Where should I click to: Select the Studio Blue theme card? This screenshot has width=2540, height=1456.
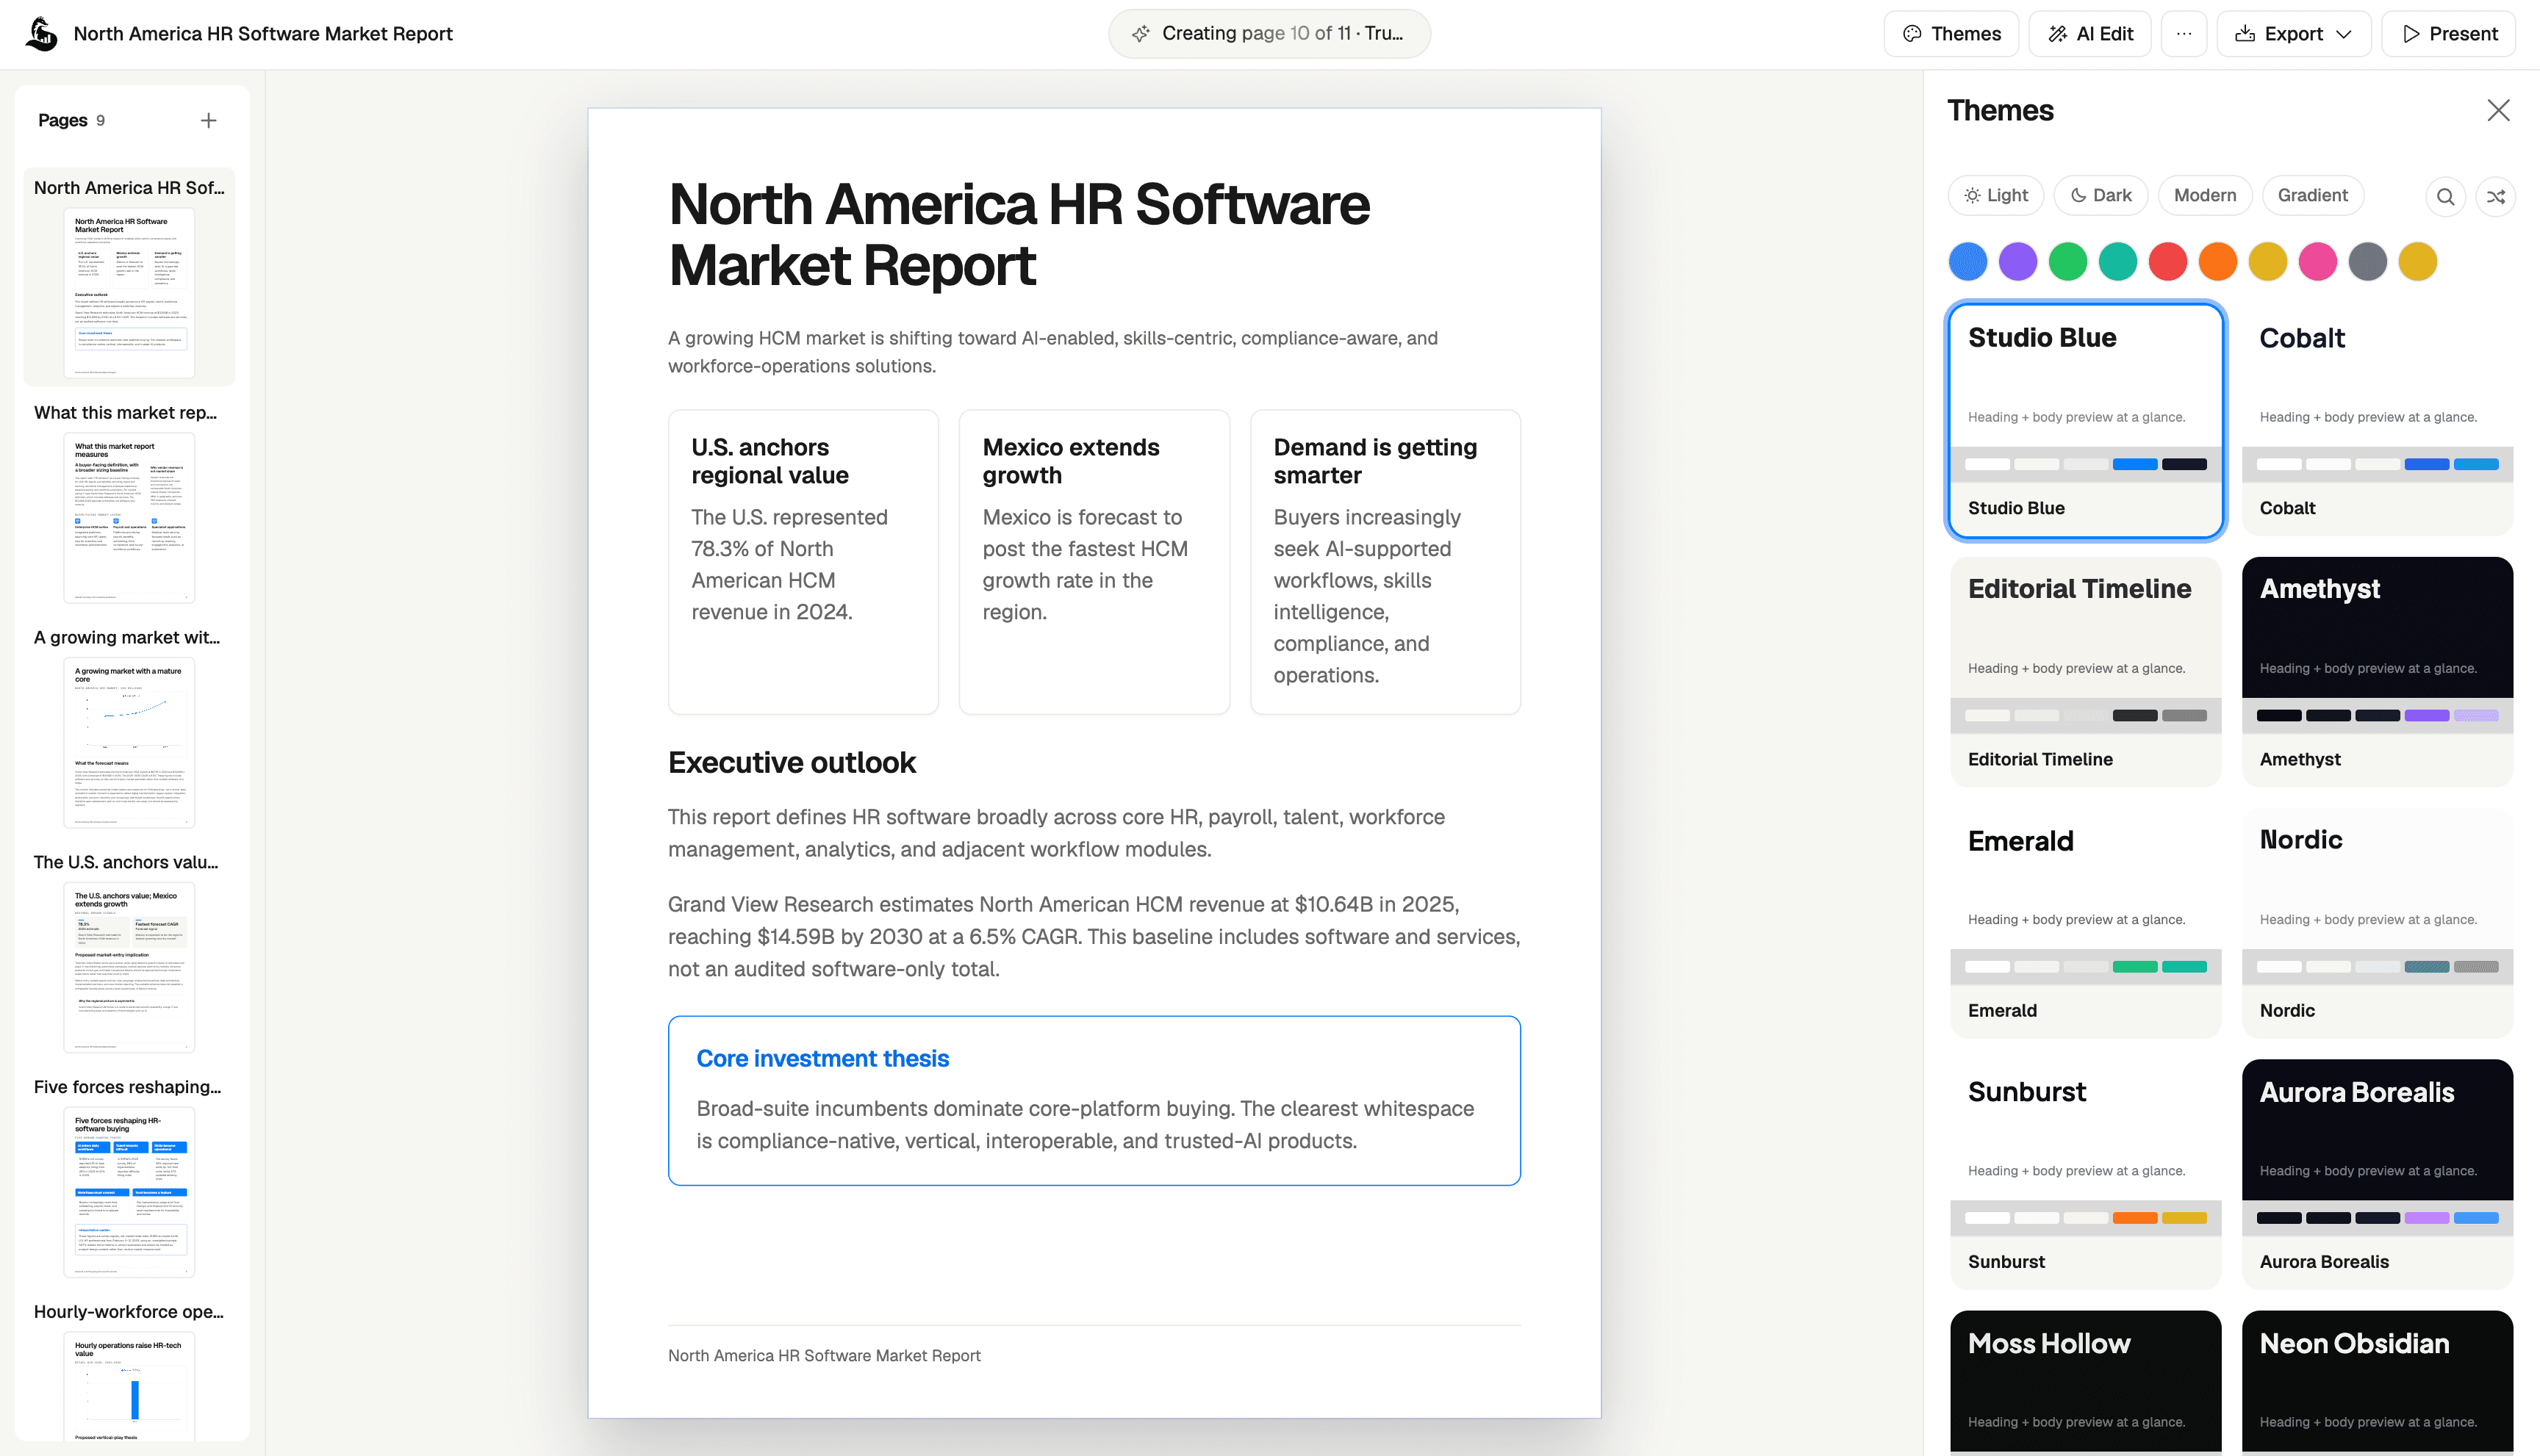(x=2086, y=420)
